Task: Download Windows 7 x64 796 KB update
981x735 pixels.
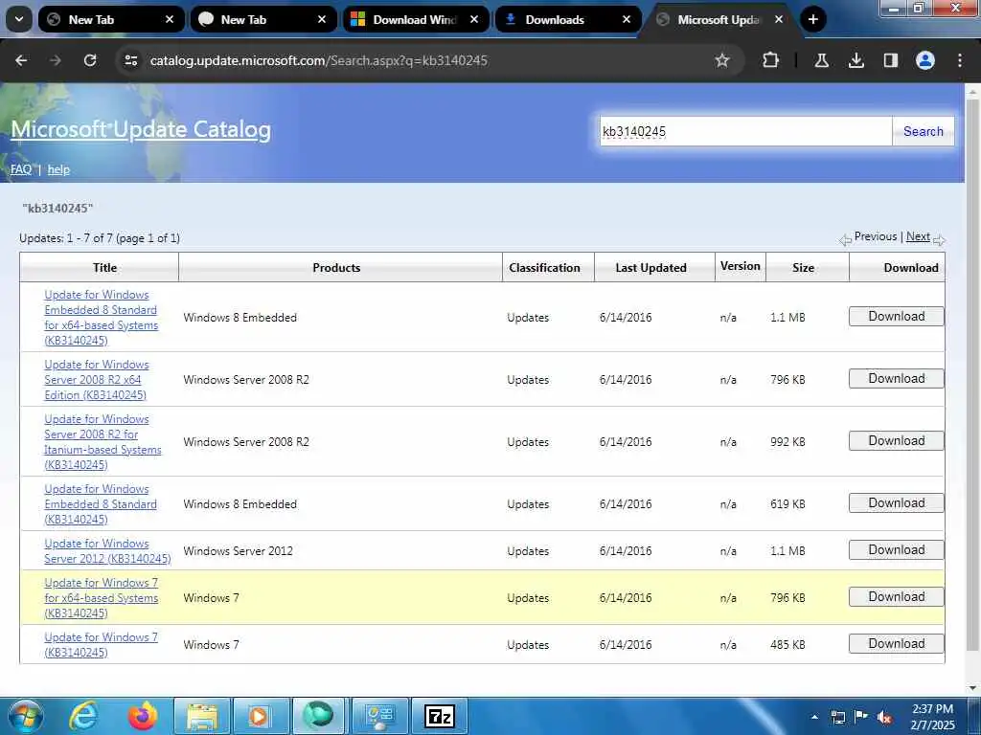Action: click(x=896, y=596)
